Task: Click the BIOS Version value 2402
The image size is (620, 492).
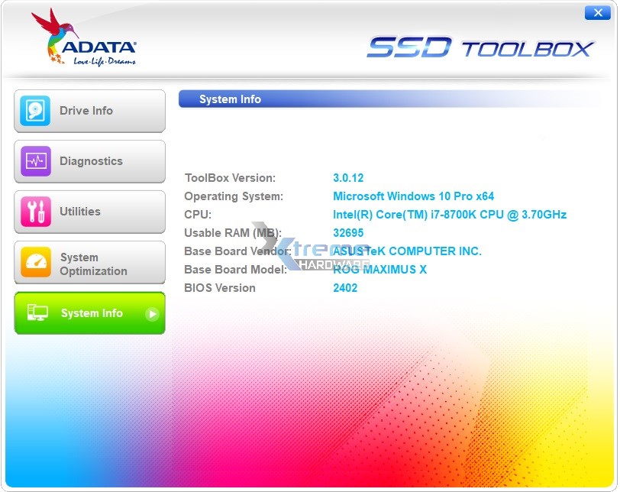Action: tap(346, 287)
